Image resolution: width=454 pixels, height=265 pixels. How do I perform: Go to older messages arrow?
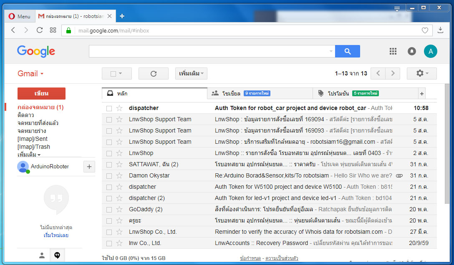(x=393, y=73)
